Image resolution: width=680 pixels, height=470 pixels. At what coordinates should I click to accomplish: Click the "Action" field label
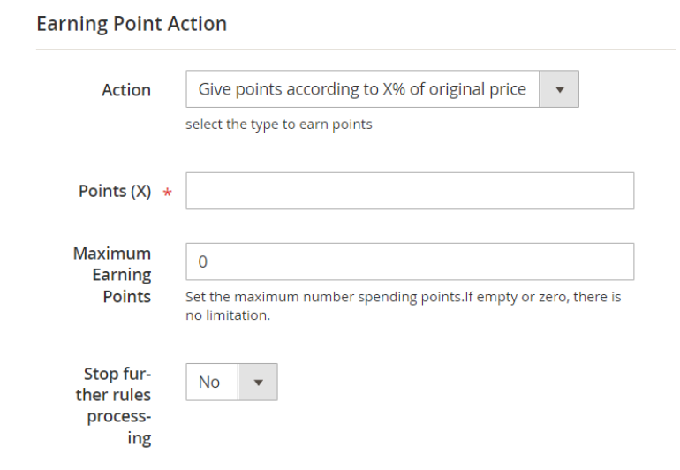126,90
